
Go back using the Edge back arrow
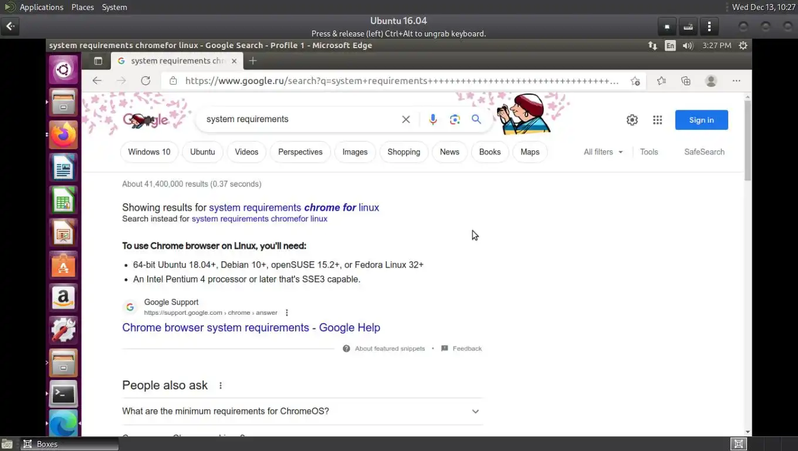(97, 81)
